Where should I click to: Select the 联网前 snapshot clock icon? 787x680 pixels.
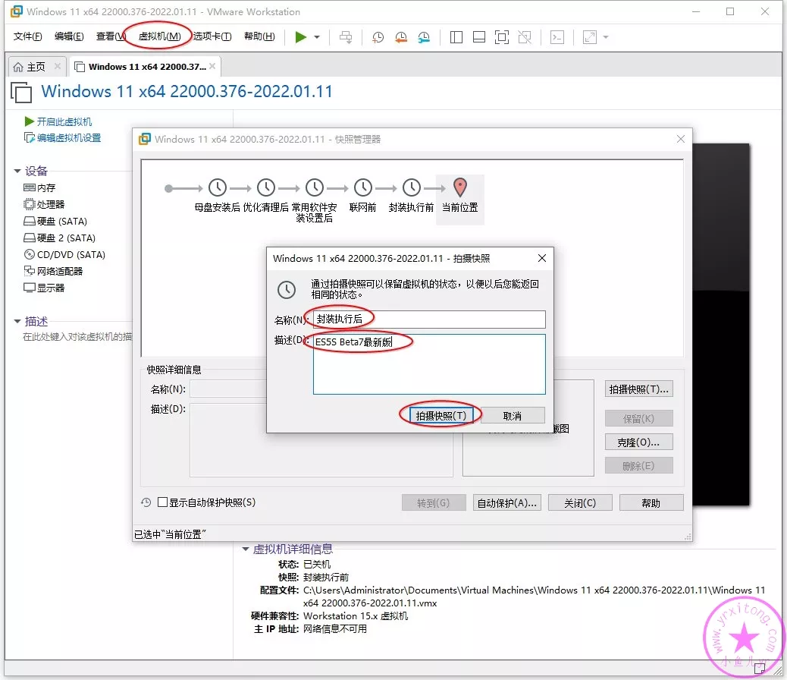pos(362,187)
